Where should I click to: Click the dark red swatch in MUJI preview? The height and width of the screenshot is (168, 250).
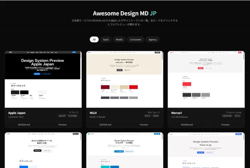coord(105,87)
